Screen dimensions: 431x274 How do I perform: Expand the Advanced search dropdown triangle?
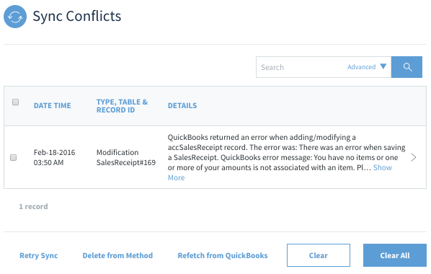pyautogui.click(x=383, y=66)
